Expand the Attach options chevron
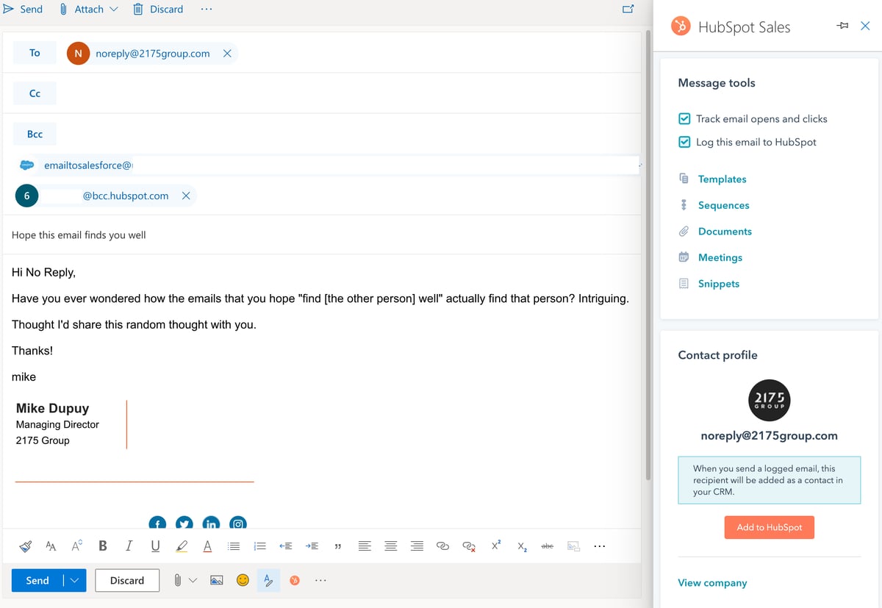Viewport: 882px width, 608px height. pyautogui.click(x=115, y=9)
